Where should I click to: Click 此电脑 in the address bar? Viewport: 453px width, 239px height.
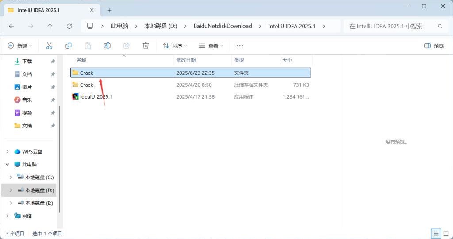119,26
